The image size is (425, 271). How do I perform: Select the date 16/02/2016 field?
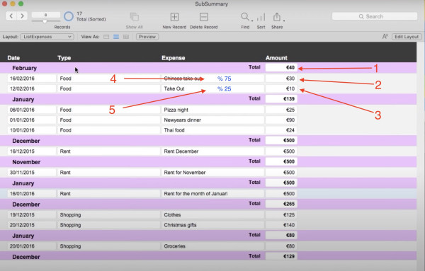(31, 79)
